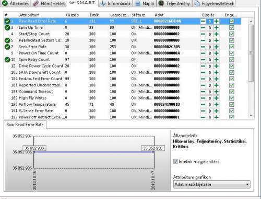Increase offset for Raw Read Error Rate
Viewport: 261px width, 199px height.
pyautogui.click(x=217, y=21)
